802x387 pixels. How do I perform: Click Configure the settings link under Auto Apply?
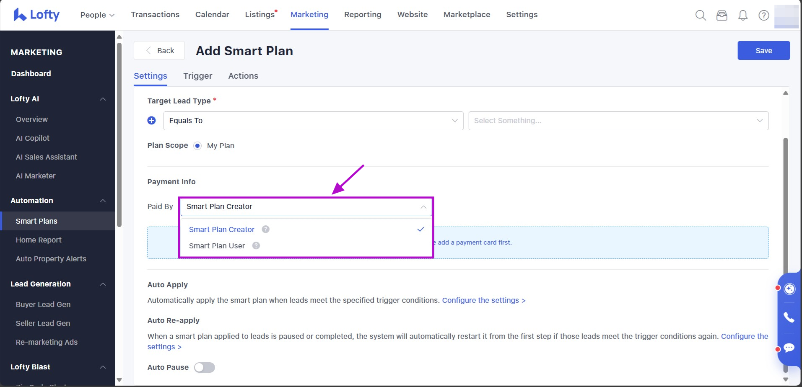coord(483,300)
